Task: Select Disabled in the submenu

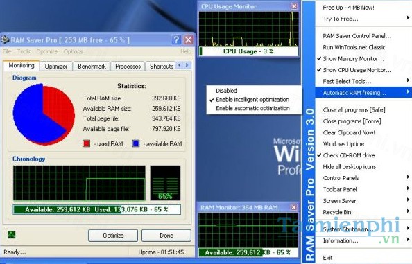Action: pos(254,91)
